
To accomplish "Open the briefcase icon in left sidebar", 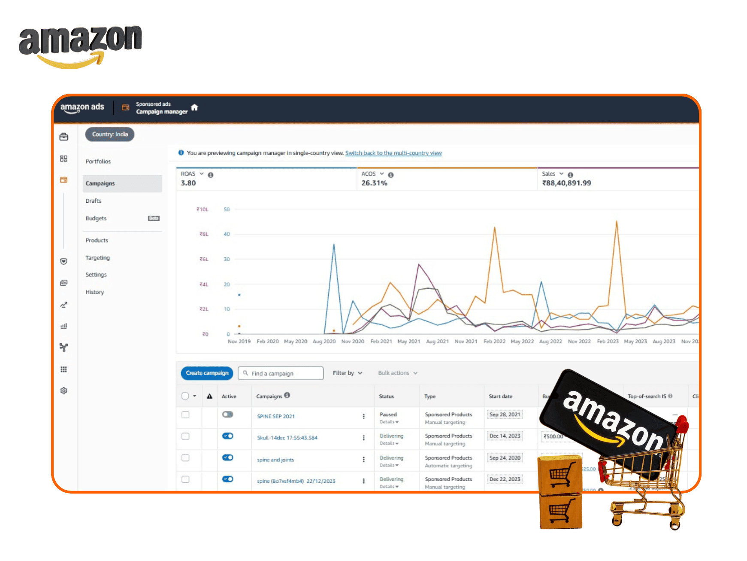I will click(x=64, y=137).
